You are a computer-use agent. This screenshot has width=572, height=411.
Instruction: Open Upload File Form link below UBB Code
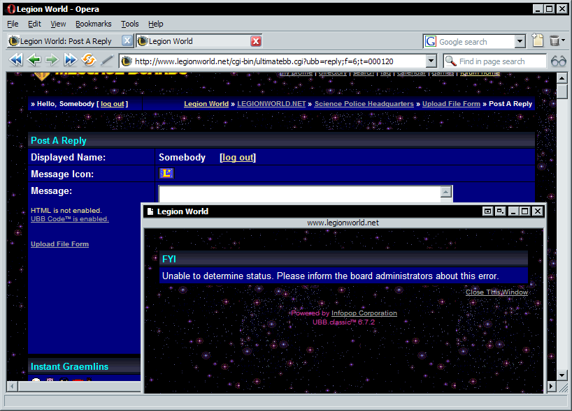click(x=60, y=244)
